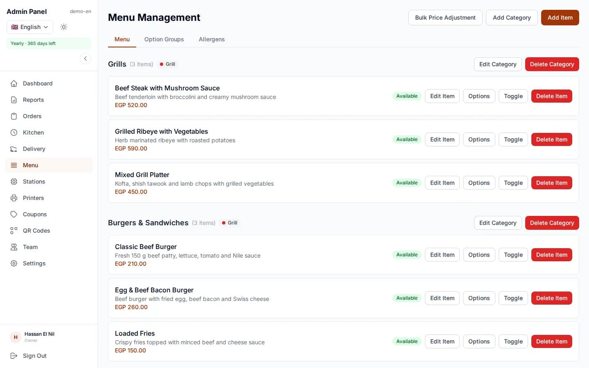Toggle availability of Beef Steak with Mushroom Sauce

tap(513, 96)
